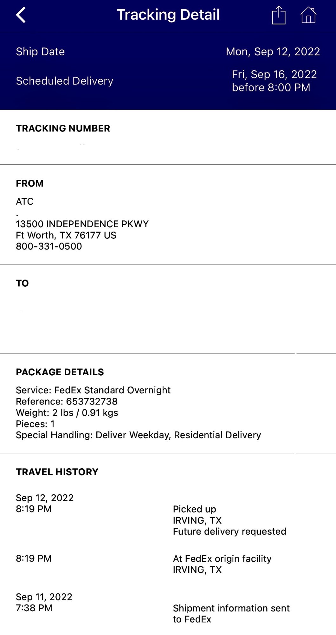Tap the TRAVEL HISTORY heading
The image size is (336, 635).
(x=57, y=472)
